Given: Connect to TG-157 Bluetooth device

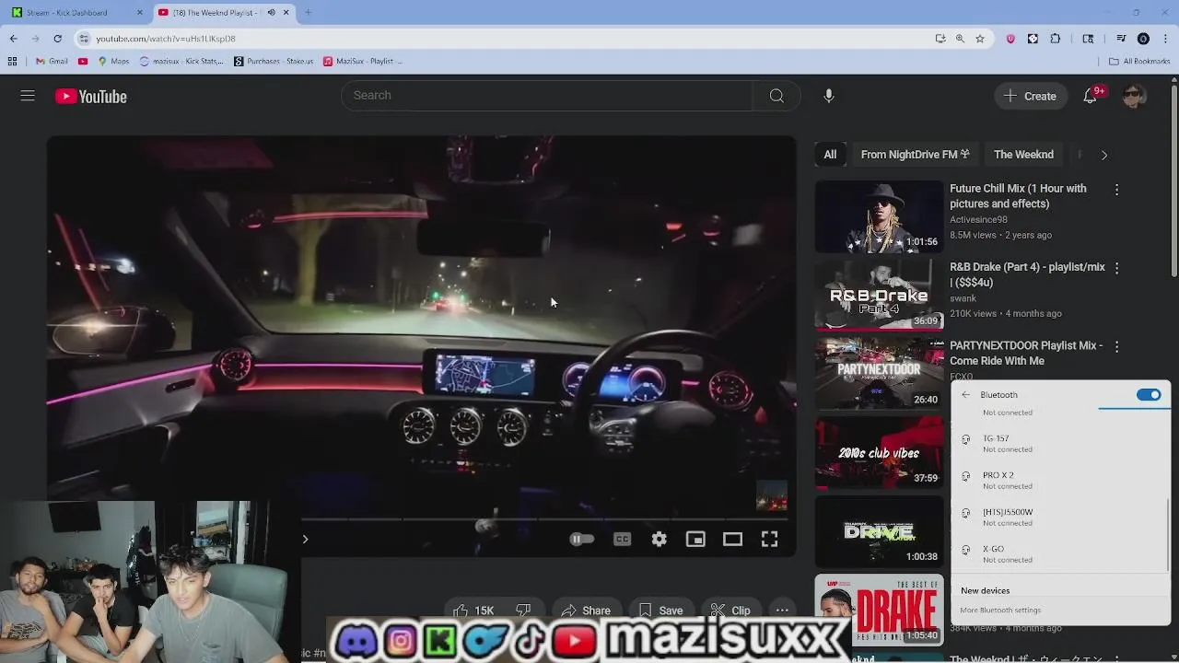Looking at the screenshot, I should 1059,444.
